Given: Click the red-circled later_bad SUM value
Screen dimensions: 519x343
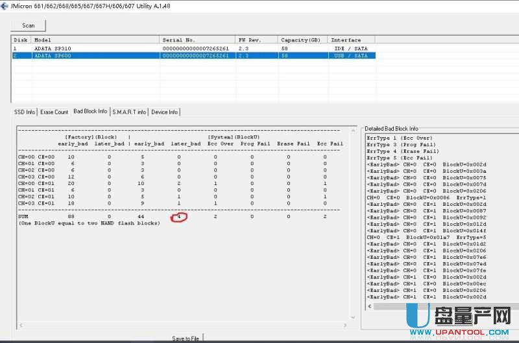Looking at the screenshot, I should point(179,217).
